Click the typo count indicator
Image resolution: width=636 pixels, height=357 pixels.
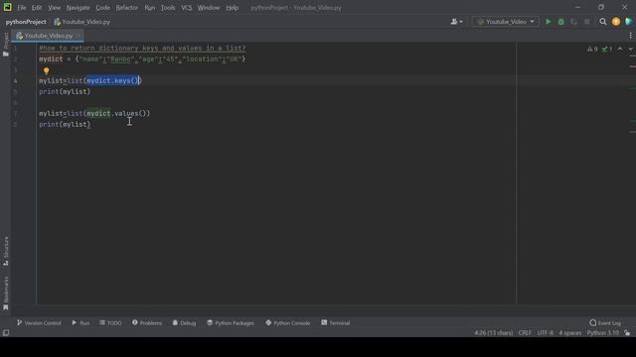click(x=607, y=50)
